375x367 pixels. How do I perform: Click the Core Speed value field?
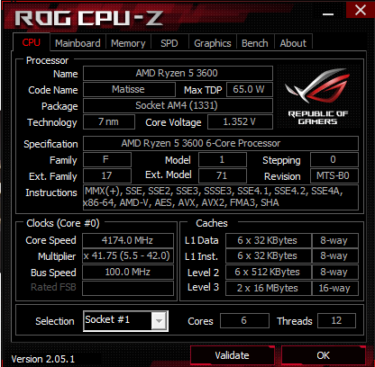tap(128, 240)
